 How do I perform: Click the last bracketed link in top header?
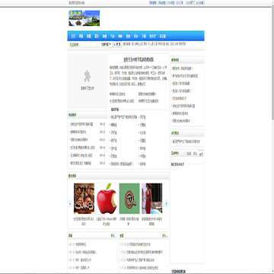pos(199,3)
